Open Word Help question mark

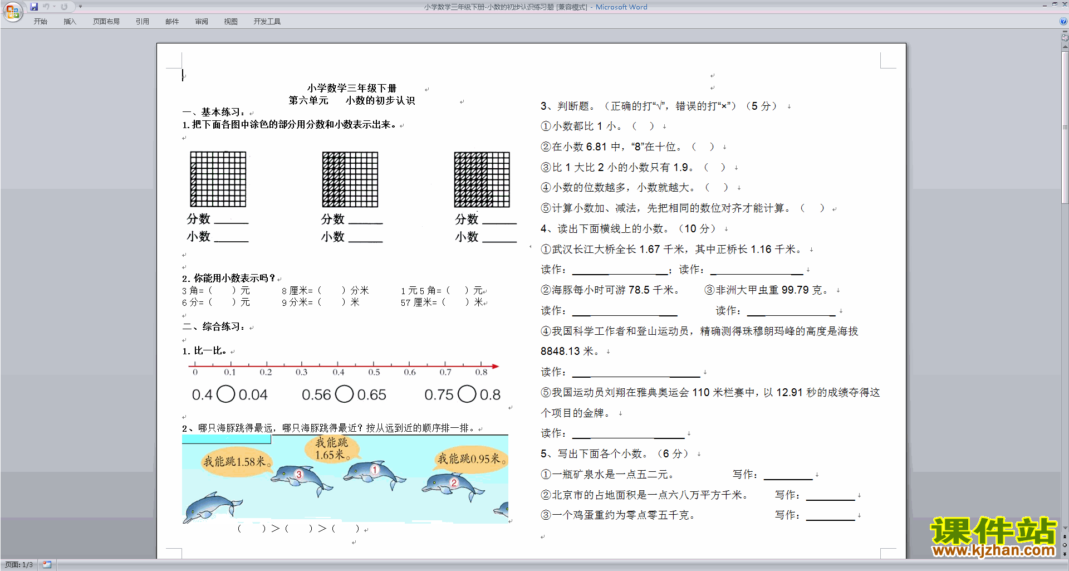pos(1063,21)
